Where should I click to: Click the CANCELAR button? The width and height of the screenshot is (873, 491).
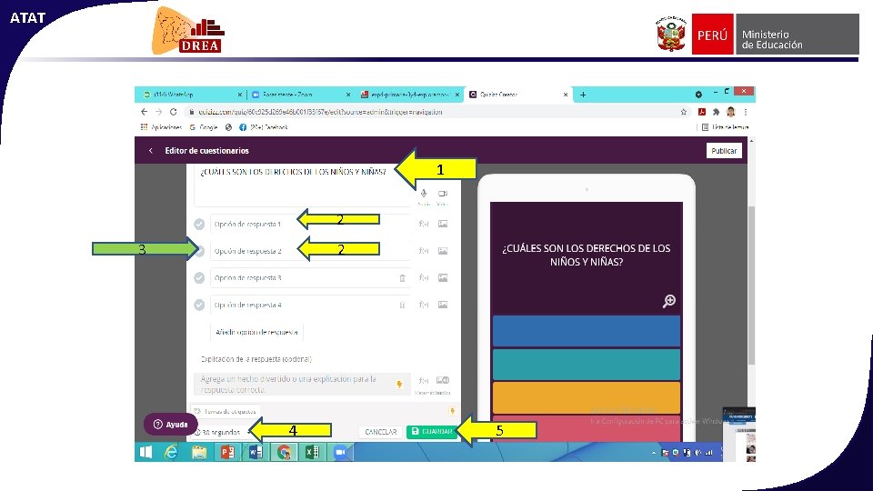pos(380,432)
